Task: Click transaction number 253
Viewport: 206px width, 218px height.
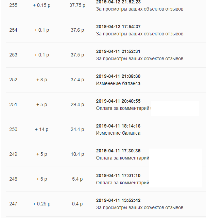Action: 13,55
